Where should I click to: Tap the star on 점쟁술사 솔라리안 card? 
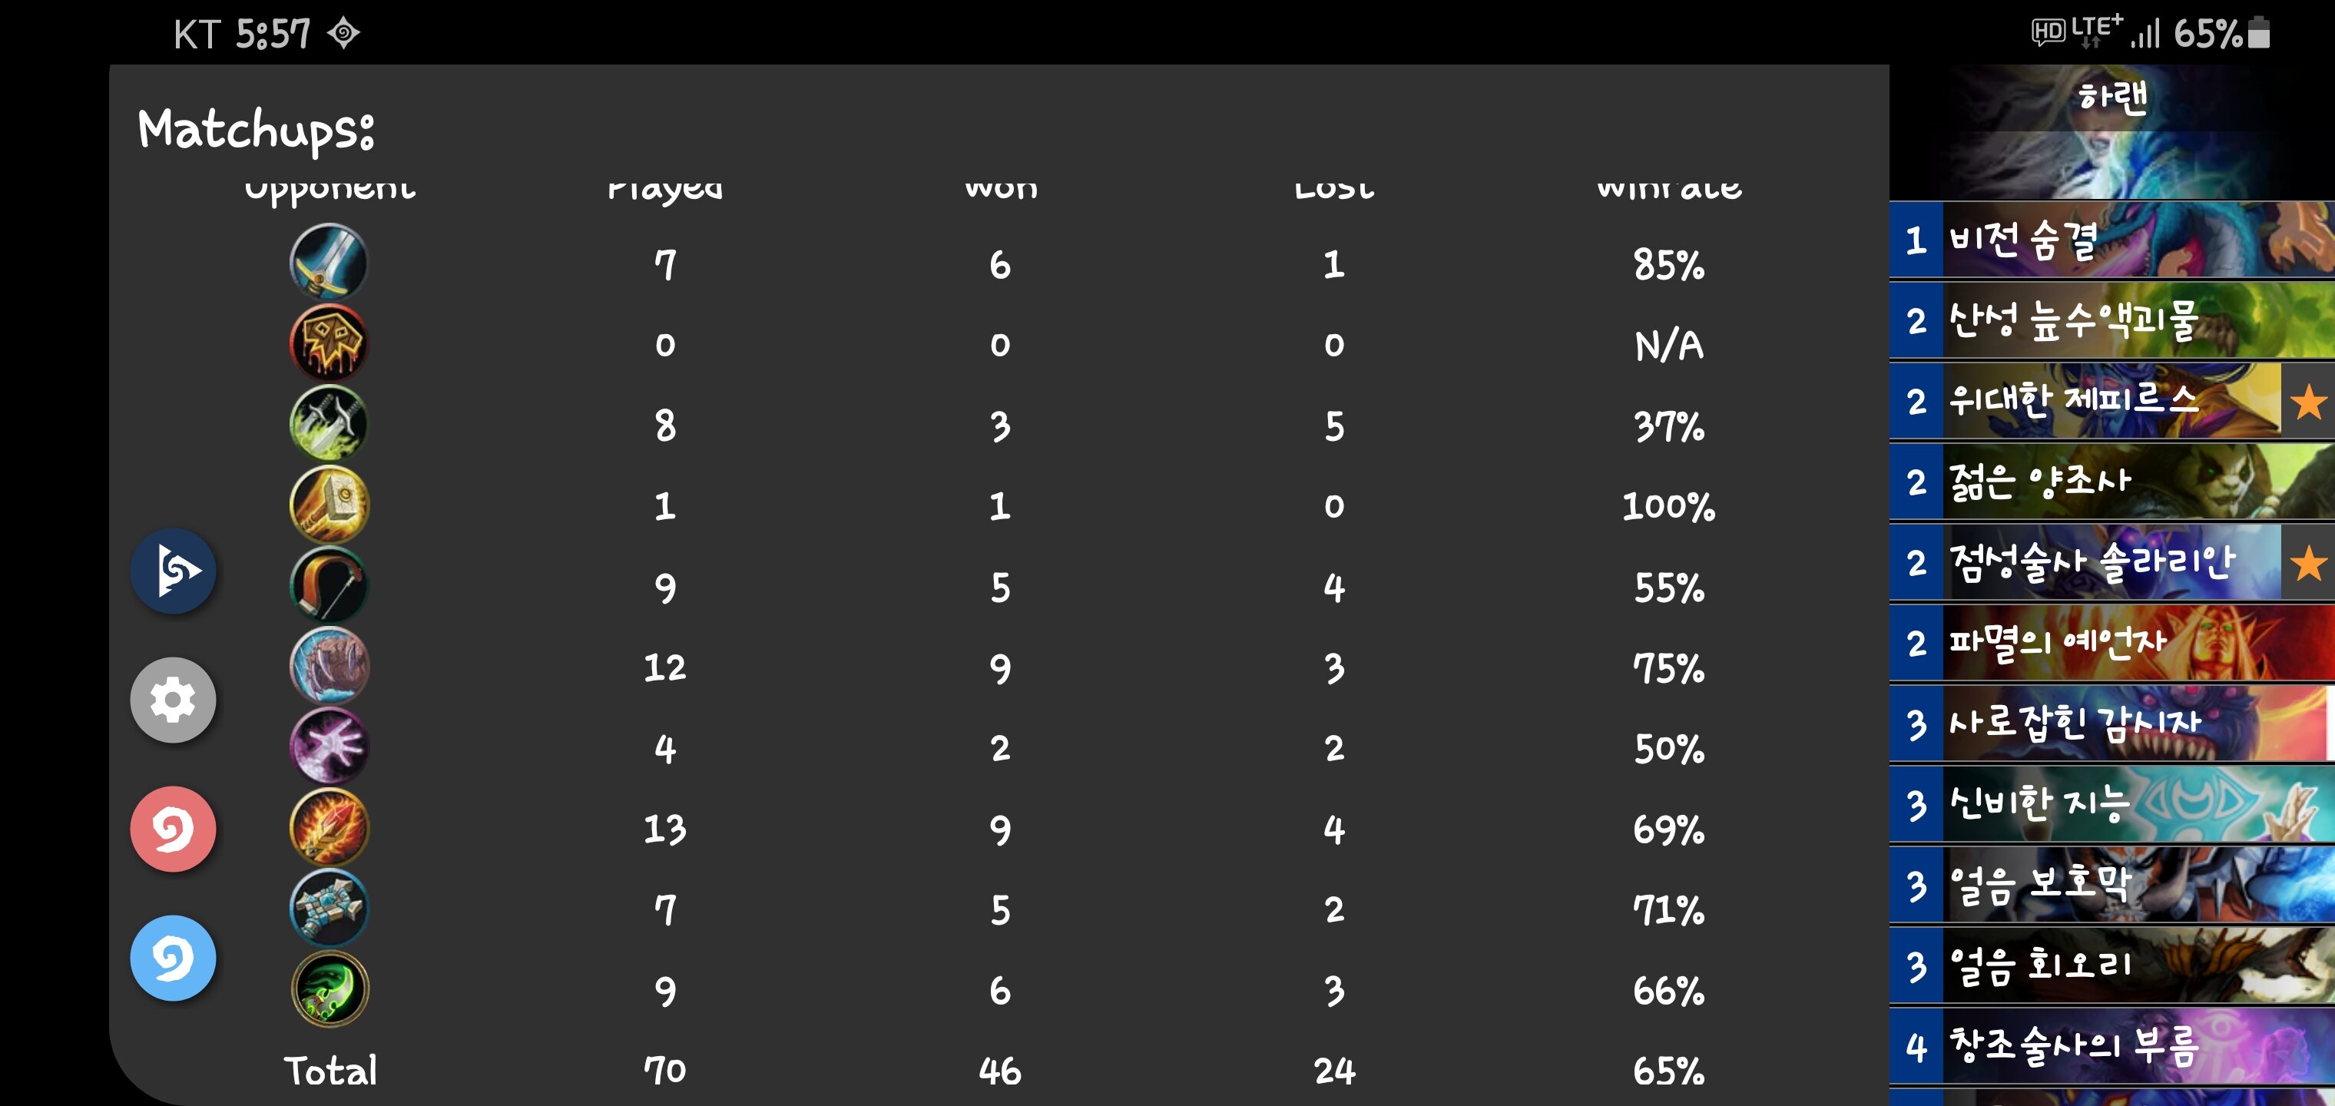point(2308,563)
